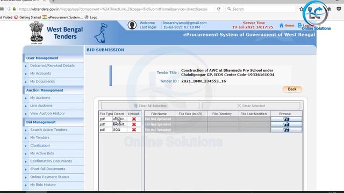Open Short fall Documents
The image size is (344, 193).
click(48, 169)
